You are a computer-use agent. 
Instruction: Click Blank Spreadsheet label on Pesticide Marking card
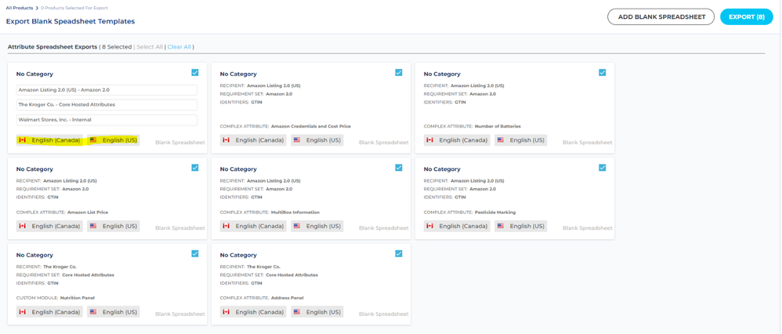point(588,228)
